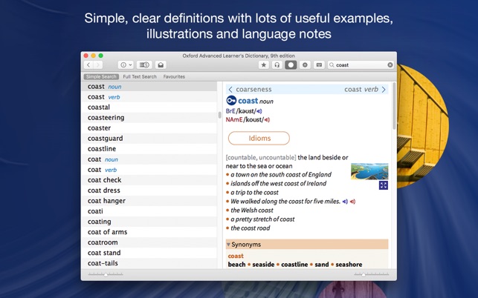The image size is (478, 298).
Task: Select 'coat check' in the word list
Action: click(x=149, y=180)
